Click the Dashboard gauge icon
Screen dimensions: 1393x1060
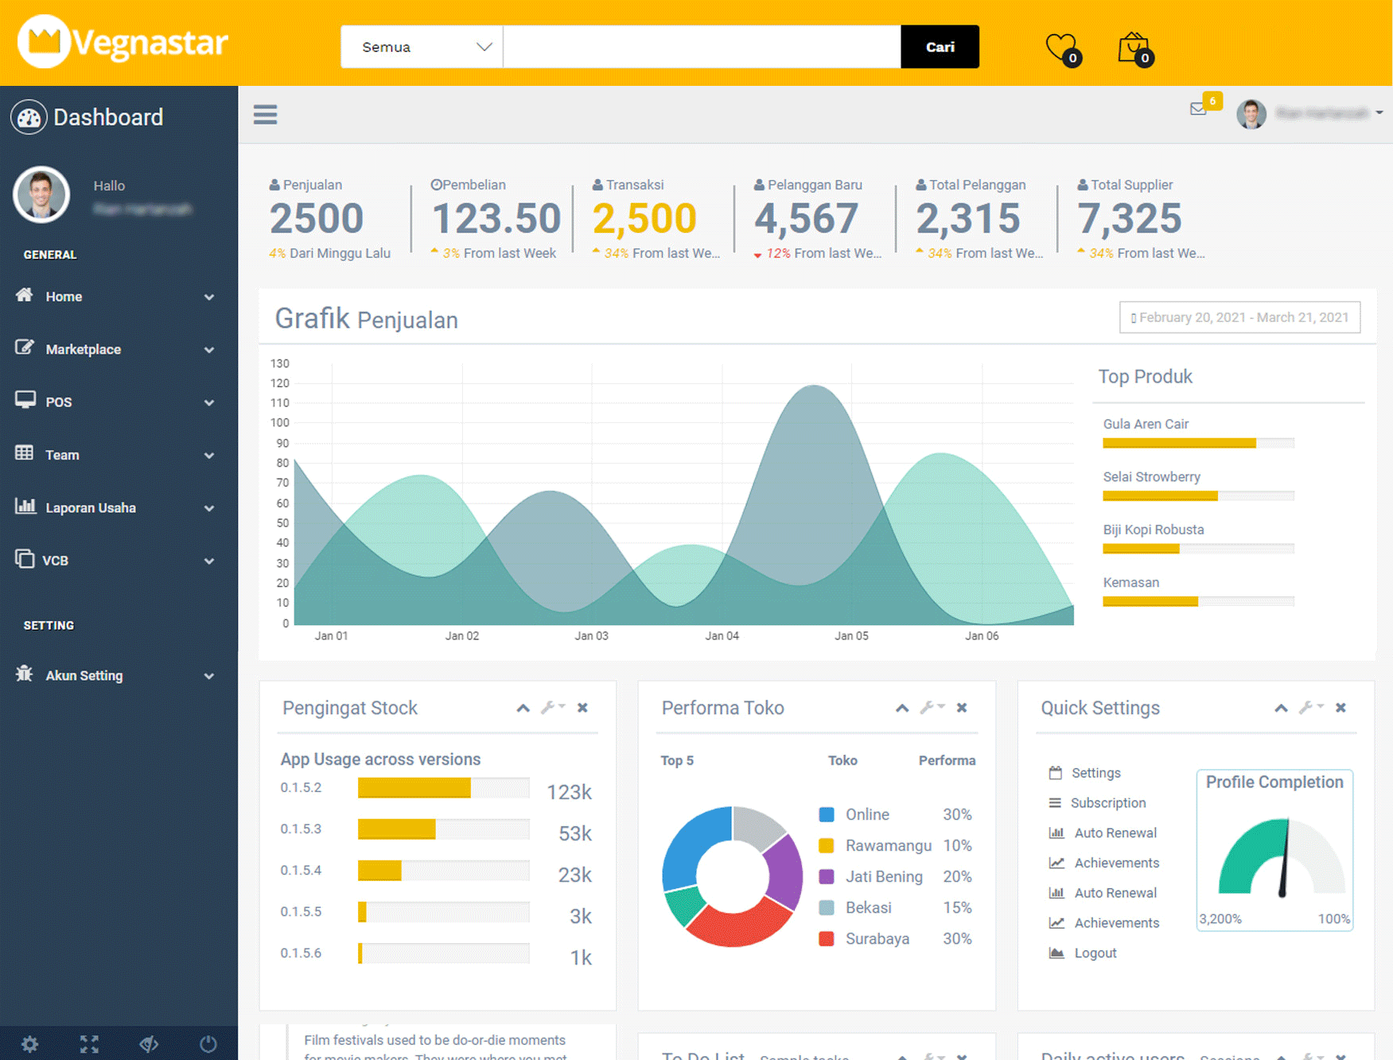pos(29,117)
